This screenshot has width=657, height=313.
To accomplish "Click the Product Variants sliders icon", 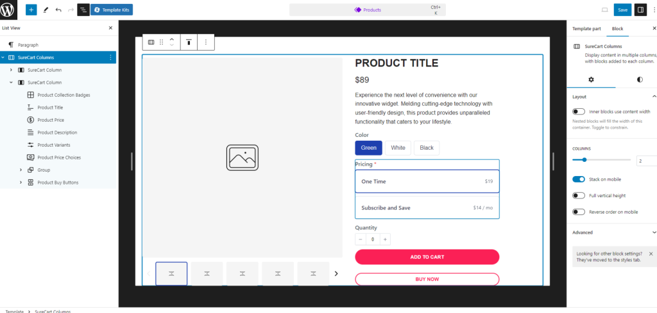I will (31, 145).
